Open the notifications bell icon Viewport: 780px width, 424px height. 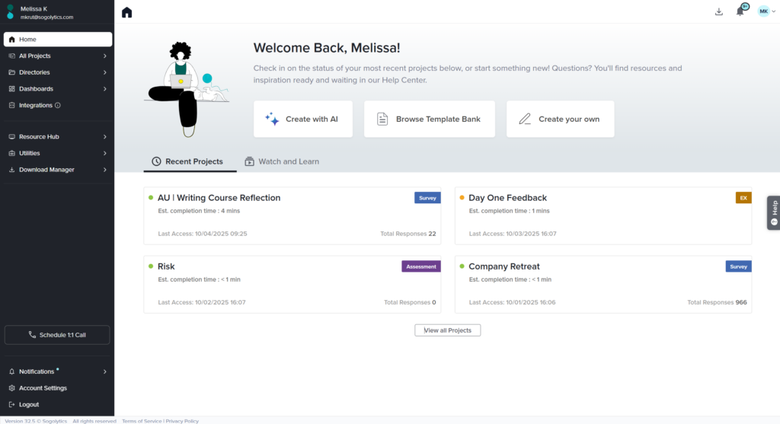point(740,11)
